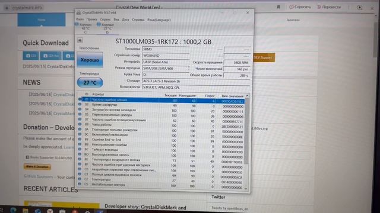
Task: Open the Язык(Language) menu
Action: (159, 20)
